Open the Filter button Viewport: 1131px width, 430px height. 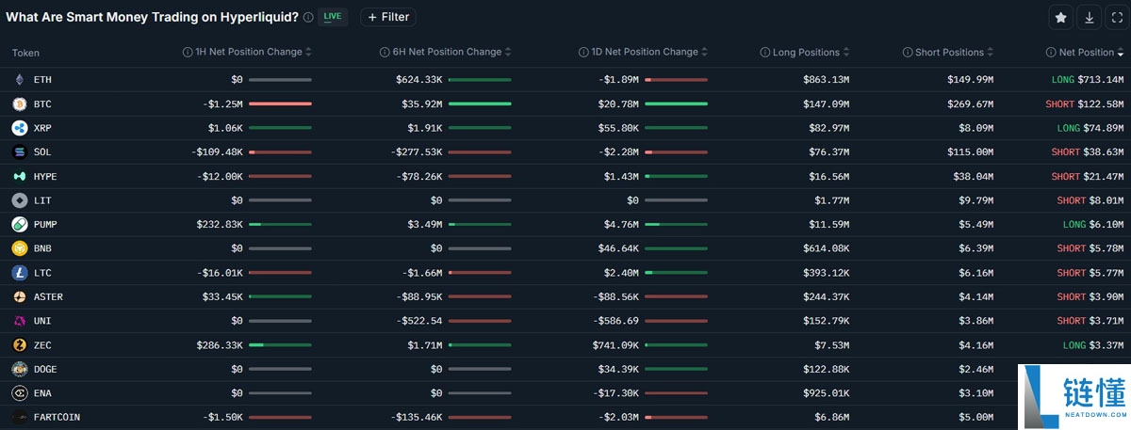pos(388,17)
